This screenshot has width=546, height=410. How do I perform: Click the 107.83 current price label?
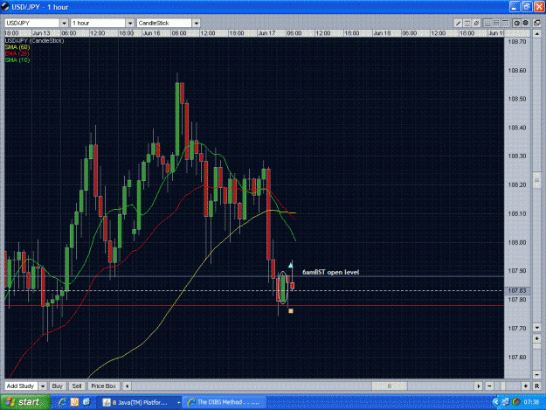click(517, 290)
